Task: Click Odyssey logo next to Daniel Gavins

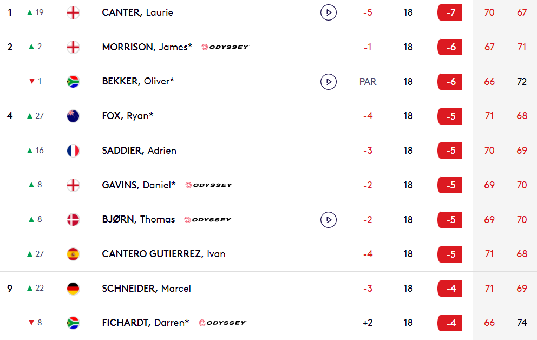Action: click(209, 185)
